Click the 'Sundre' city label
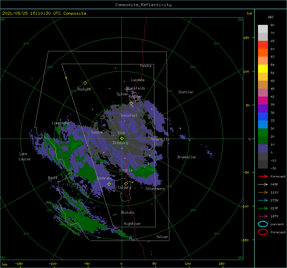Image resolution: width=287 pixels, height=268 pixels. [97, 132]
